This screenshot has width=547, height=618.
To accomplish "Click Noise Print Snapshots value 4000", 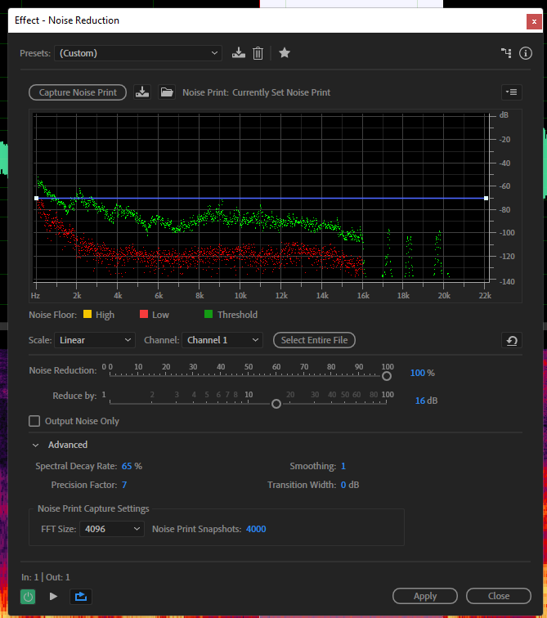I will click(256, 529).
